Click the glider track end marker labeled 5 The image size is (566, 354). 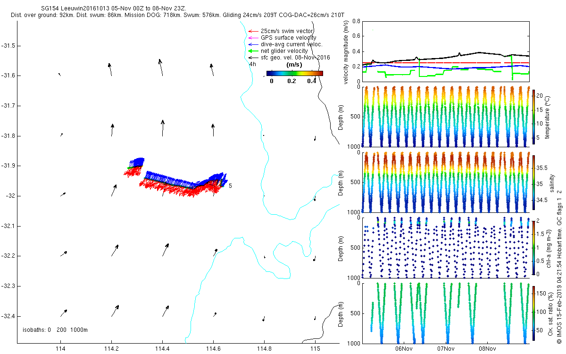pyautogui.click(x=230, y=186)
